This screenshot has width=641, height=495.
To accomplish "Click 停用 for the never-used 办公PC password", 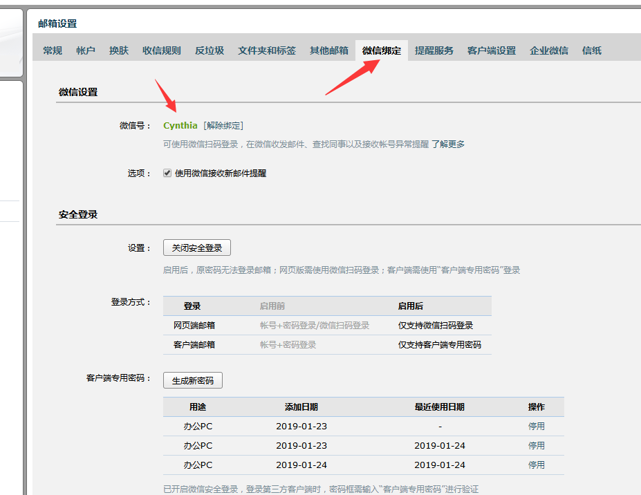I will tap(537, 427).
